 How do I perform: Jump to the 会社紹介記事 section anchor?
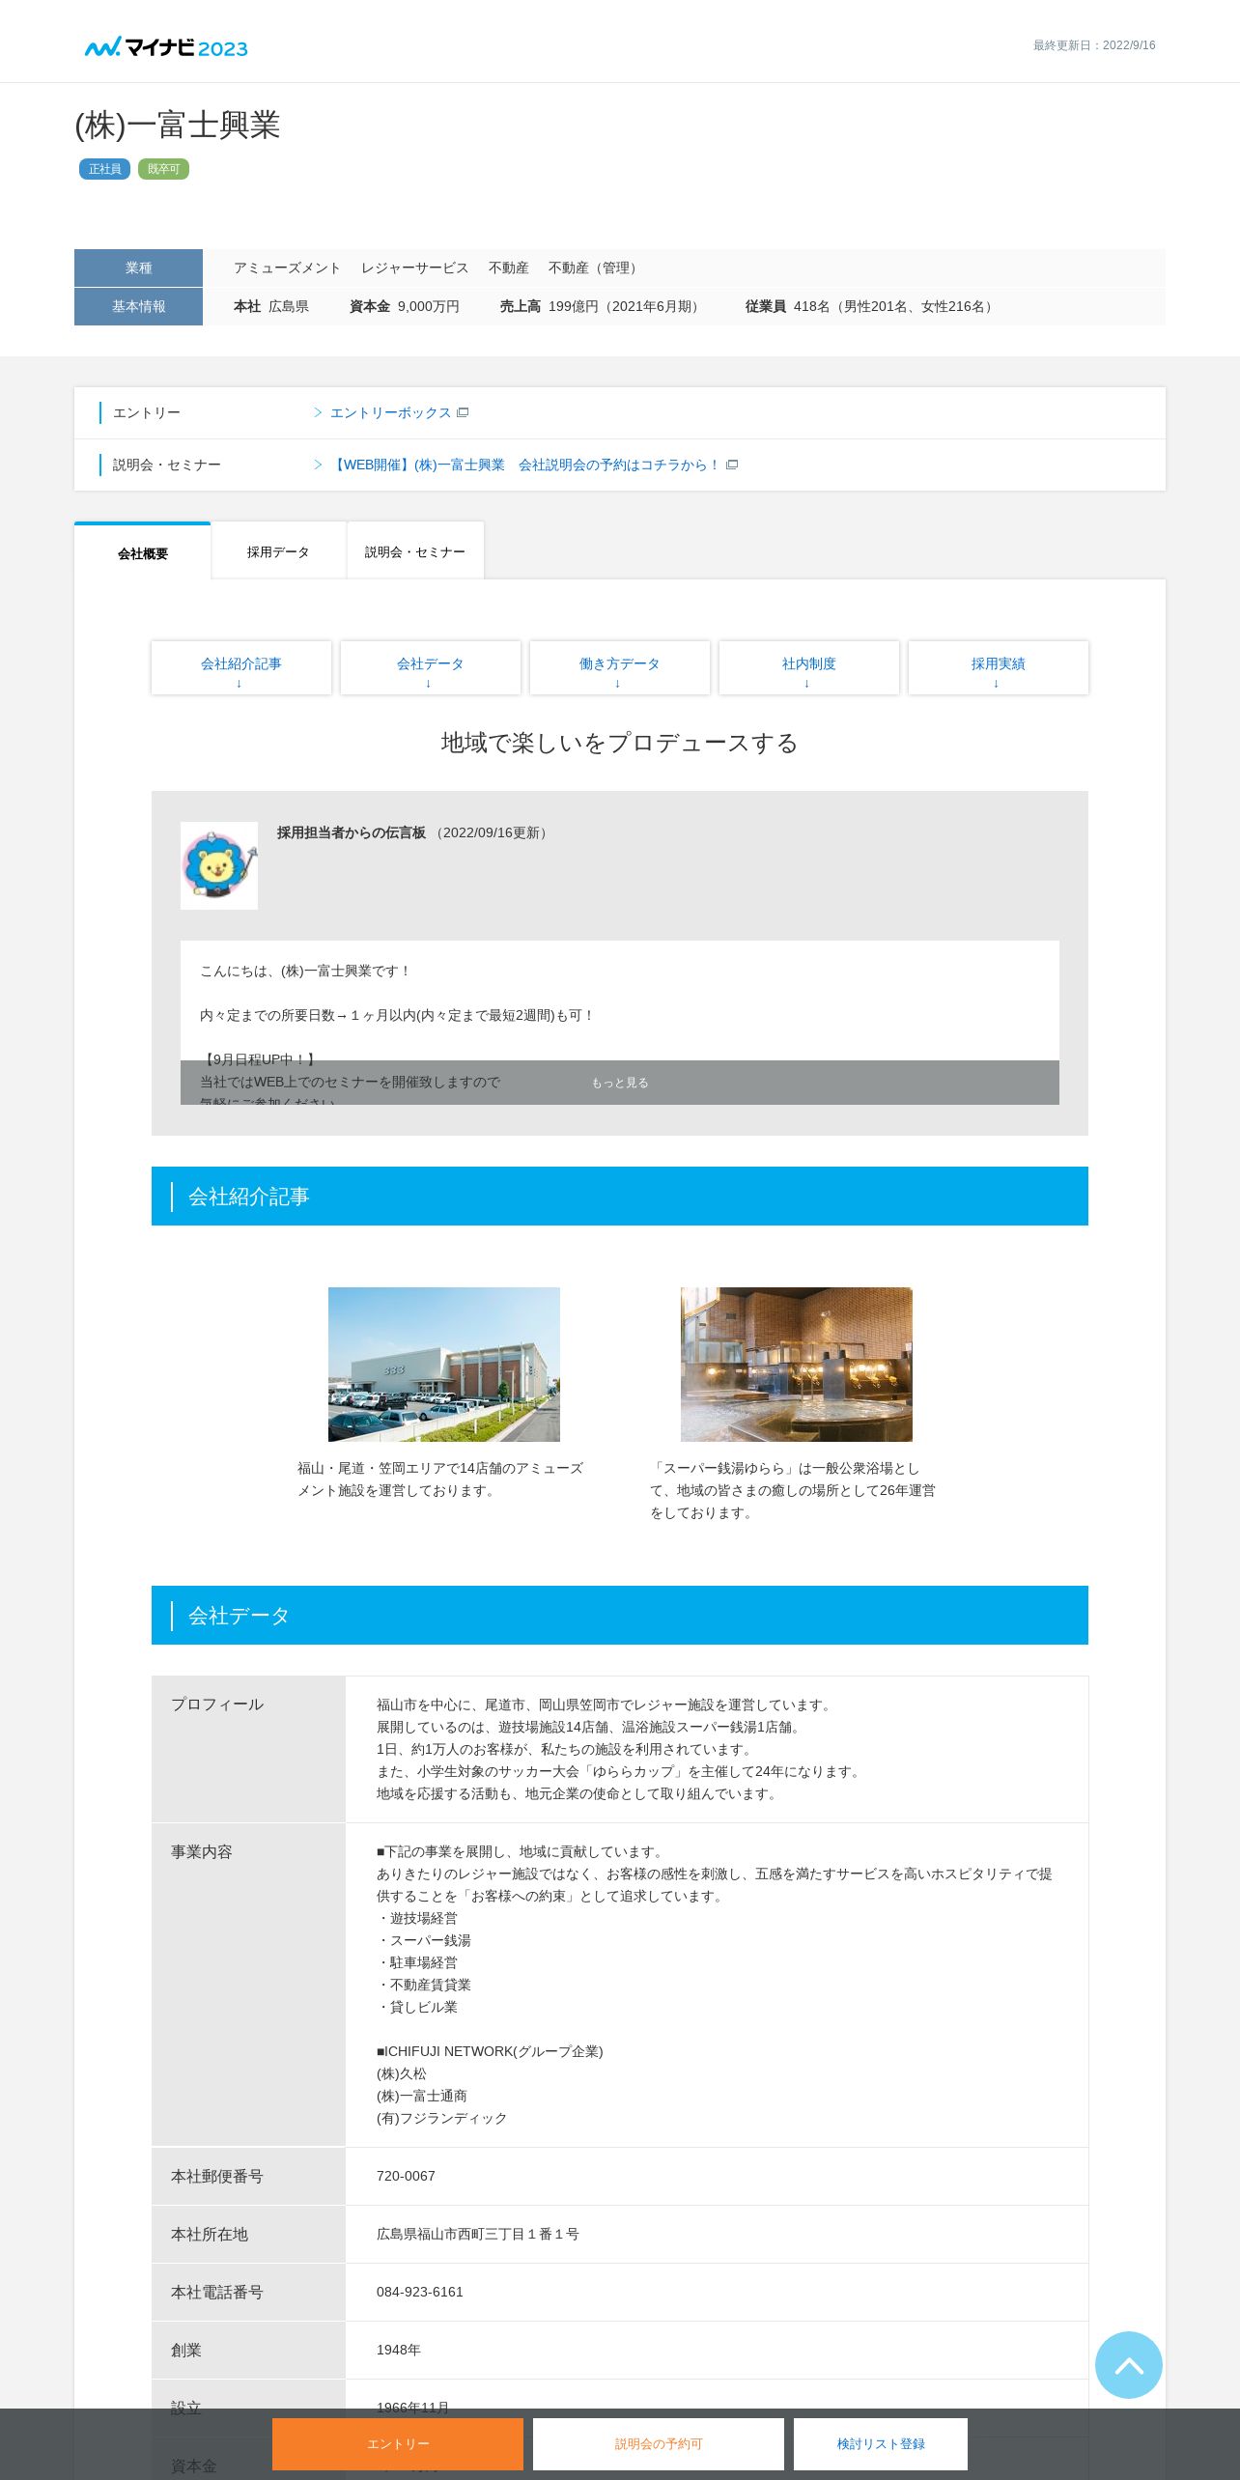[241, 667]
